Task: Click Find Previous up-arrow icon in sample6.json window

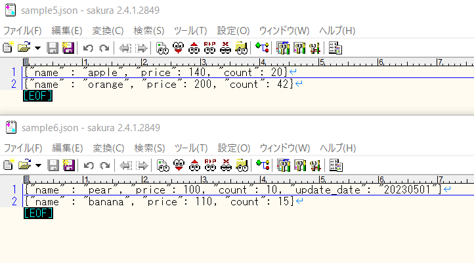Action: (195, 165)
